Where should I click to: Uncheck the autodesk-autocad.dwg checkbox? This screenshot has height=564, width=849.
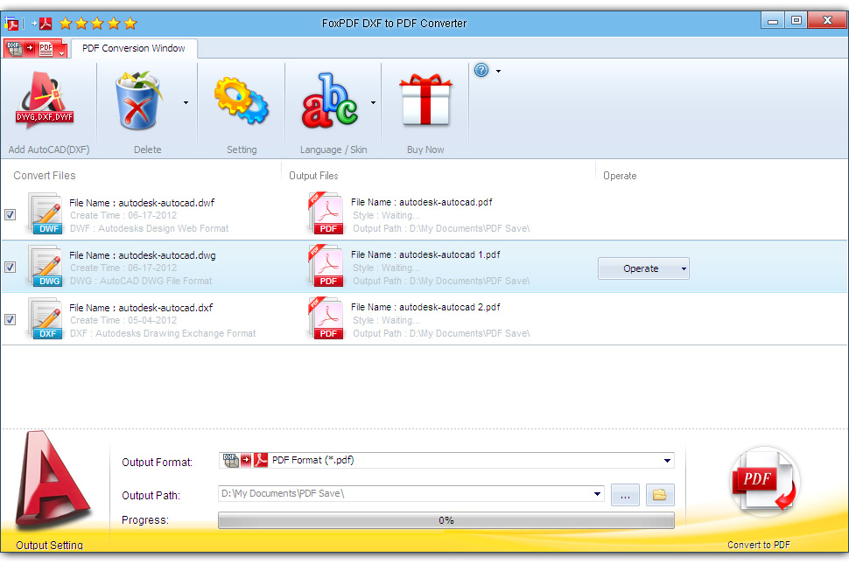[11, 268]
